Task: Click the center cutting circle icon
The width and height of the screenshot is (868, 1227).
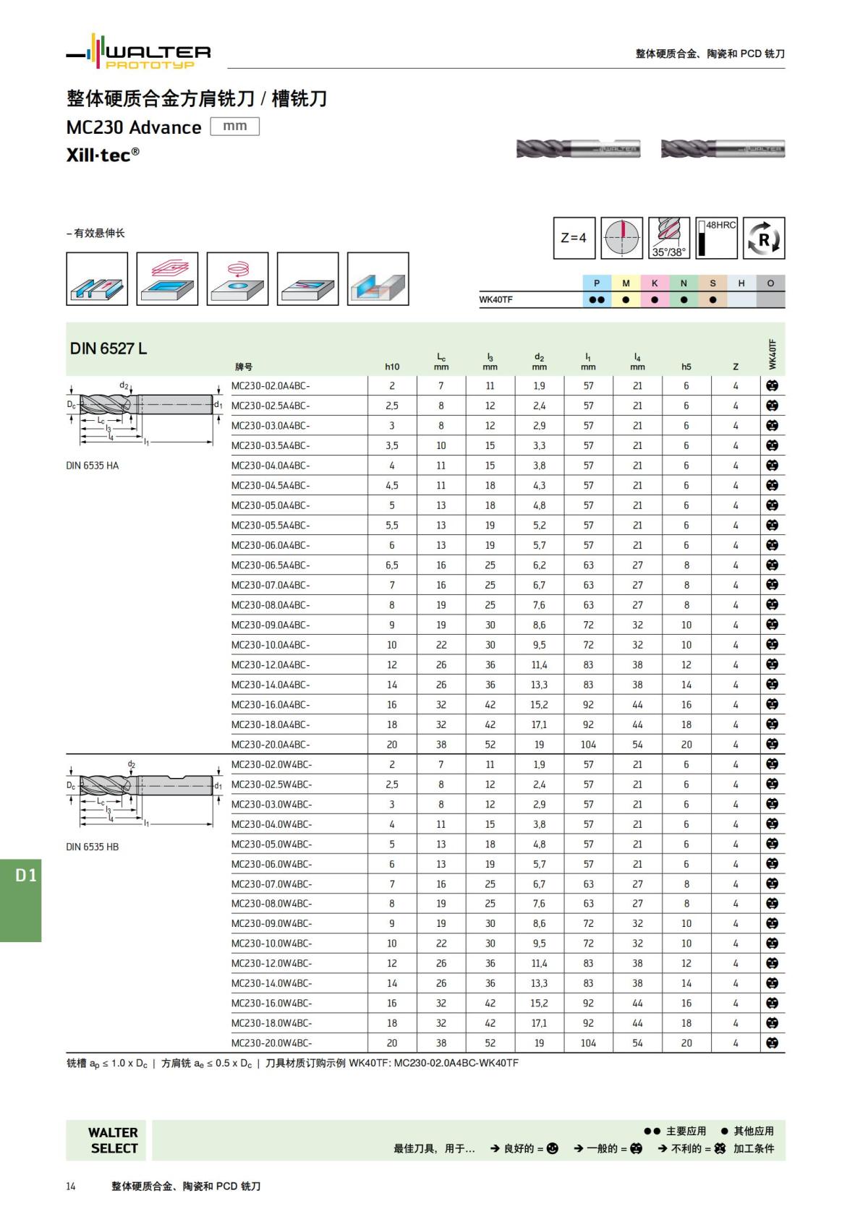Action: coord(622,238)
